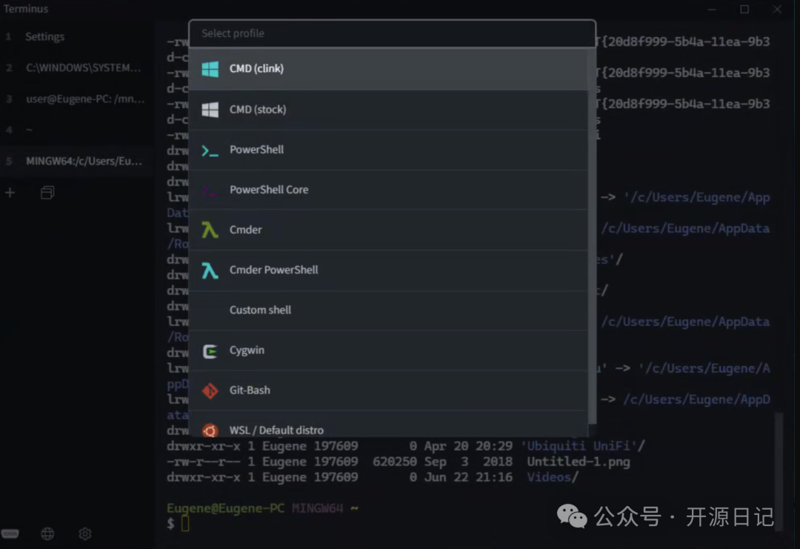
Task: Click the Ubuntu WSL icon
Action: coord(210,430)
